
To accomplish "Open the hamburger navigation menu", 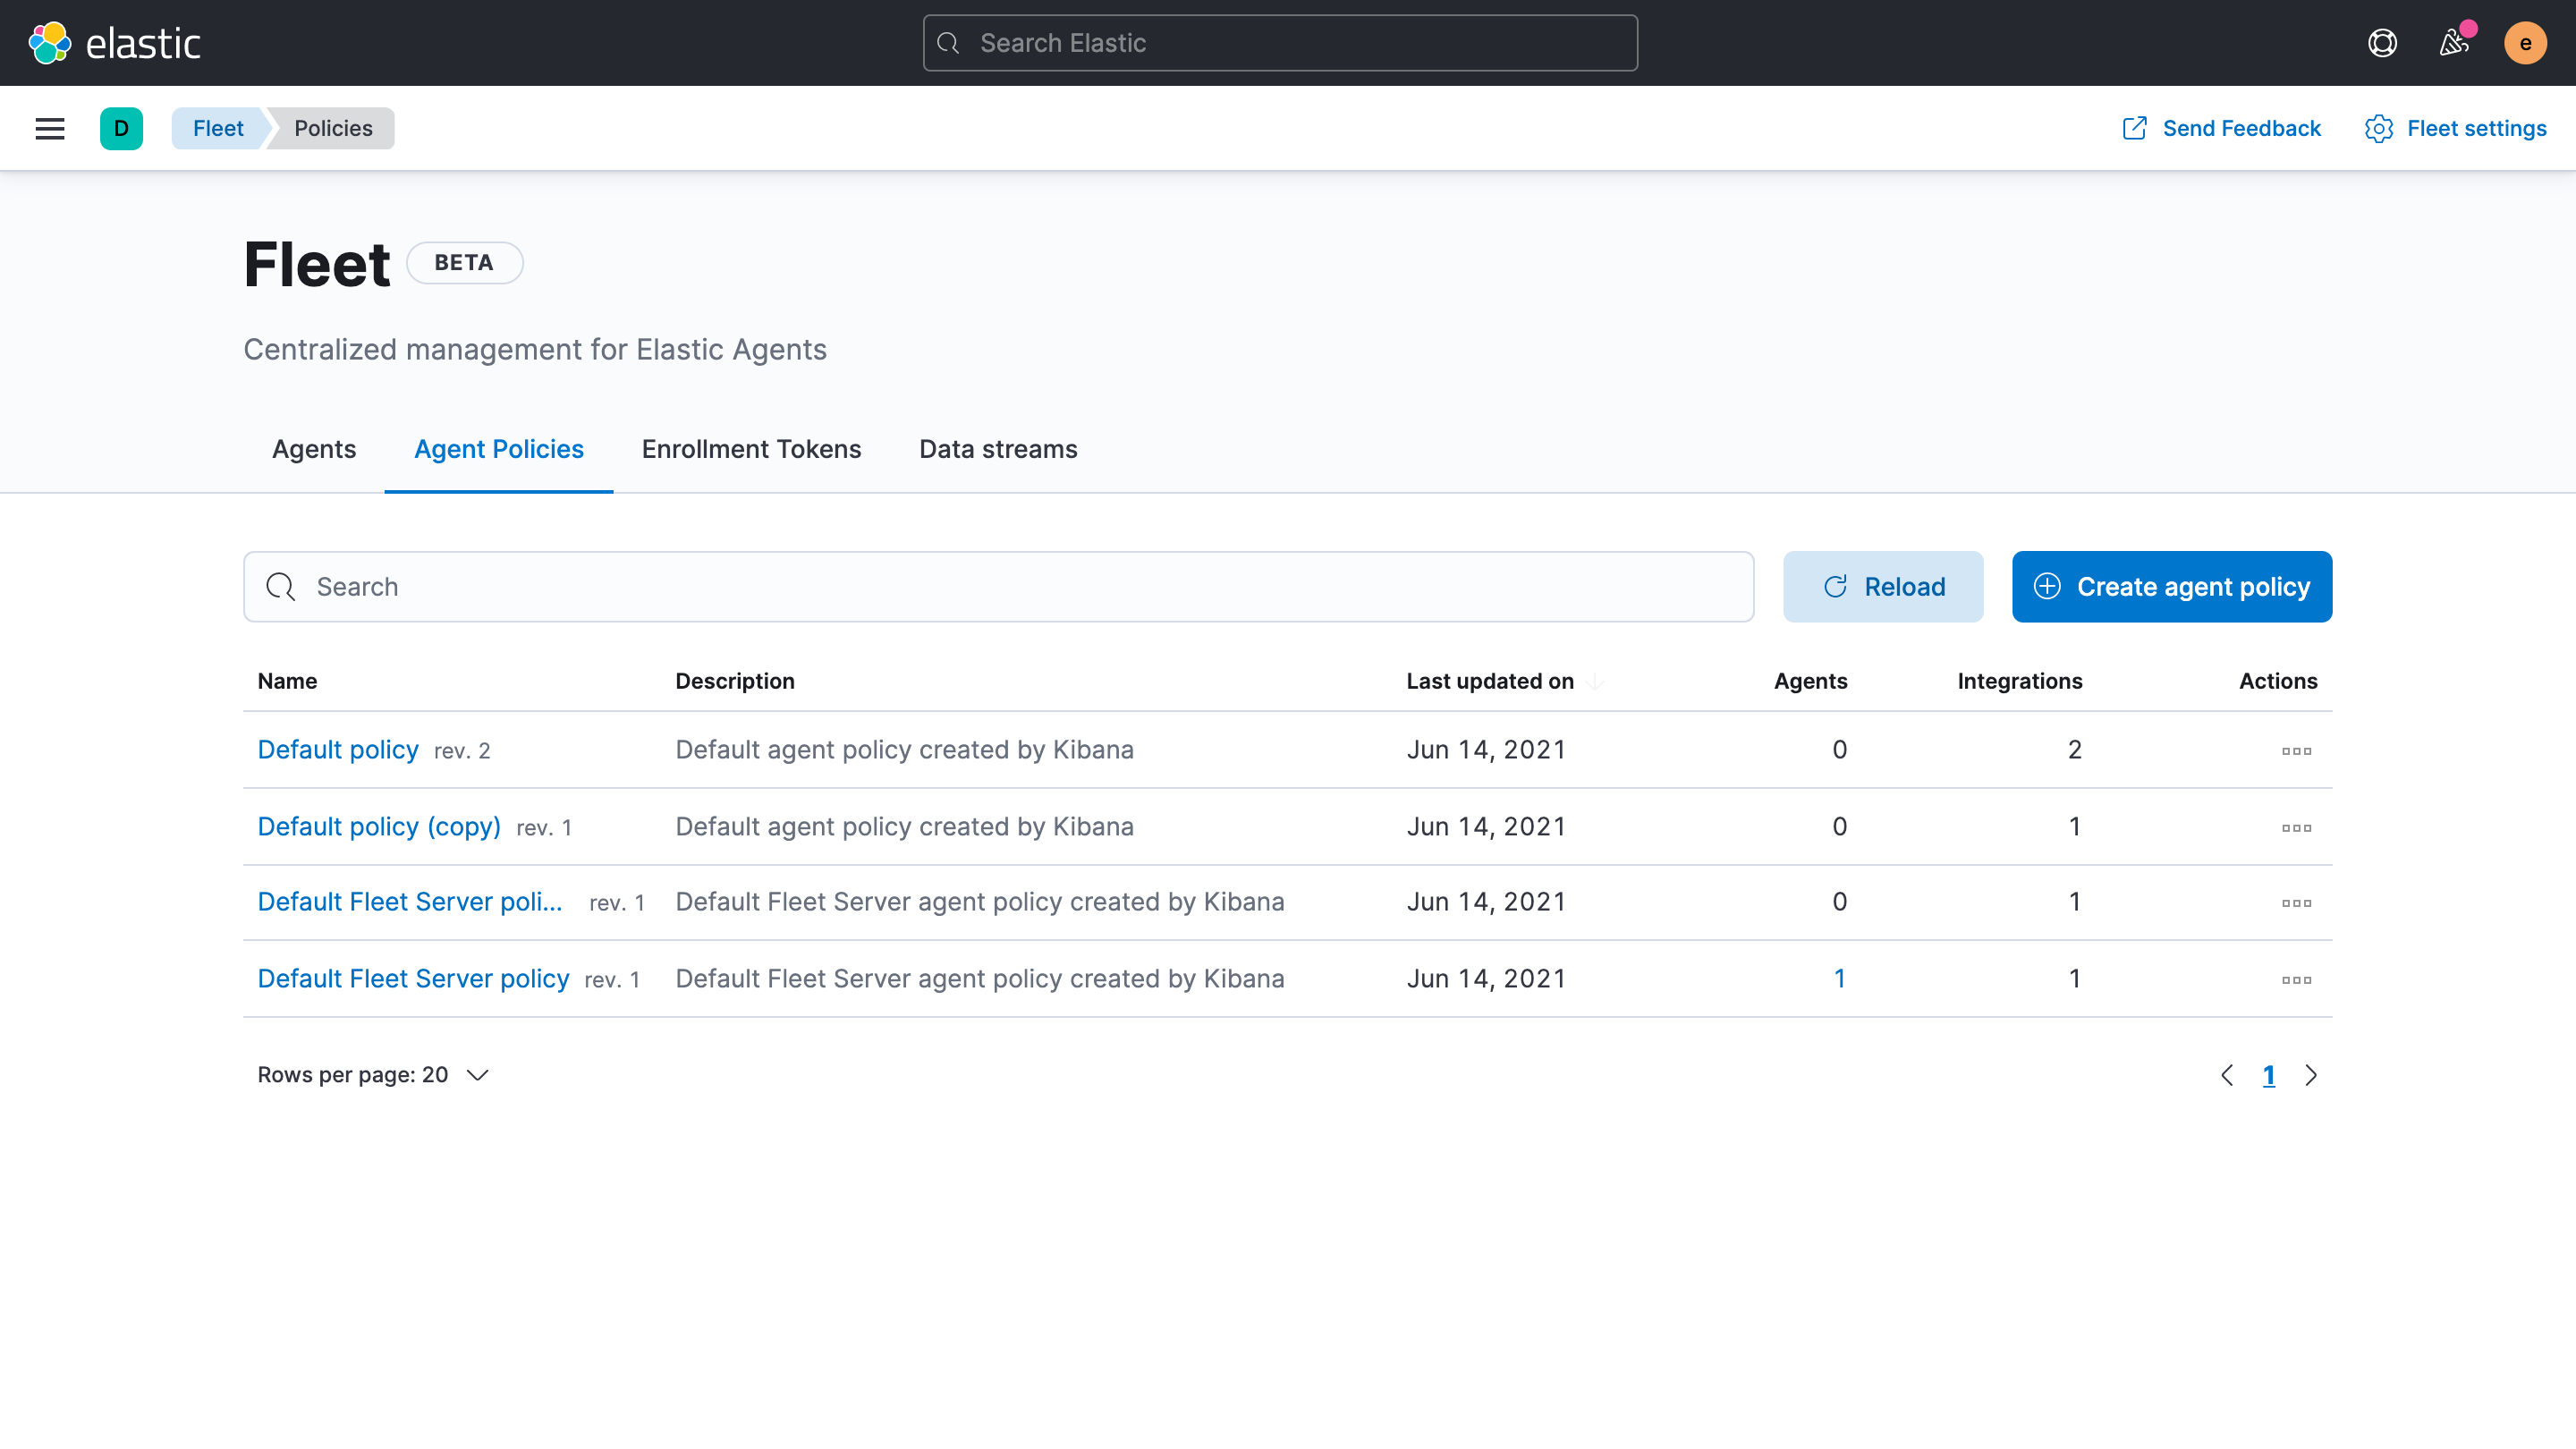I will click(x=50, y=128).
